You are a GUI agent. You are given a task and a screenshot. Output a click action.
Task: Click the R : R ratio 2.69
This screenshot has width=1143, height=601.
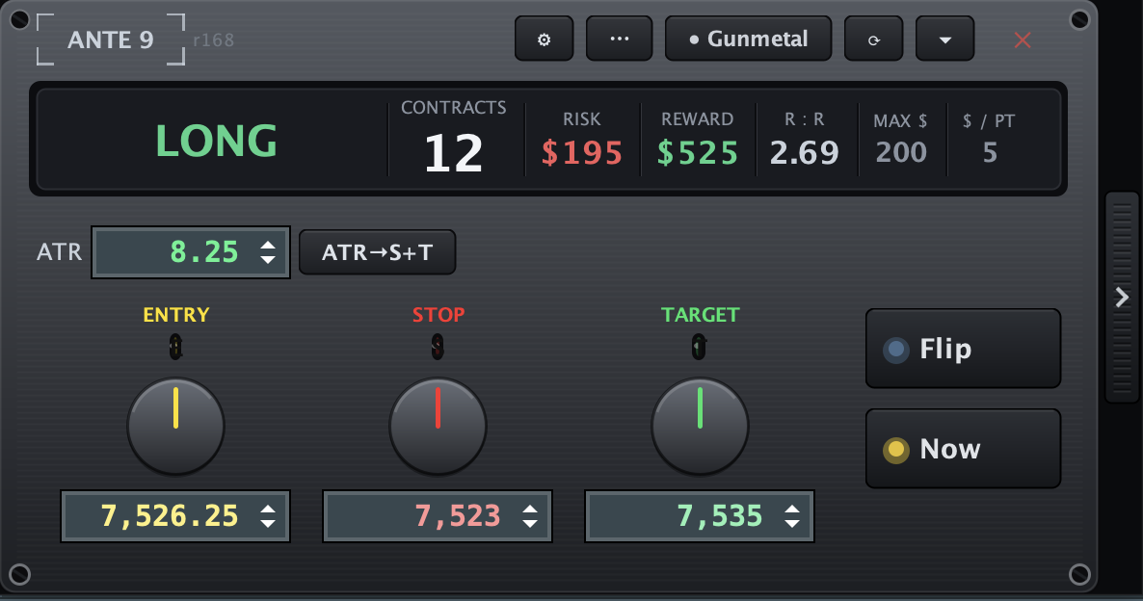click(805, 152)
